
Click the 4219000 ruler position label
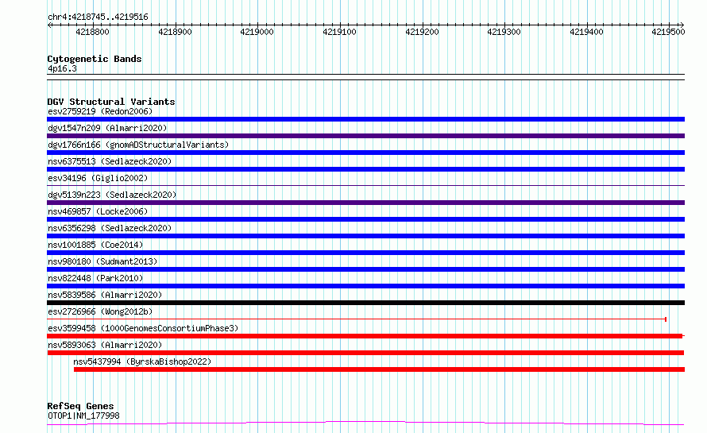pyautogui.click(x=257, y=32)
